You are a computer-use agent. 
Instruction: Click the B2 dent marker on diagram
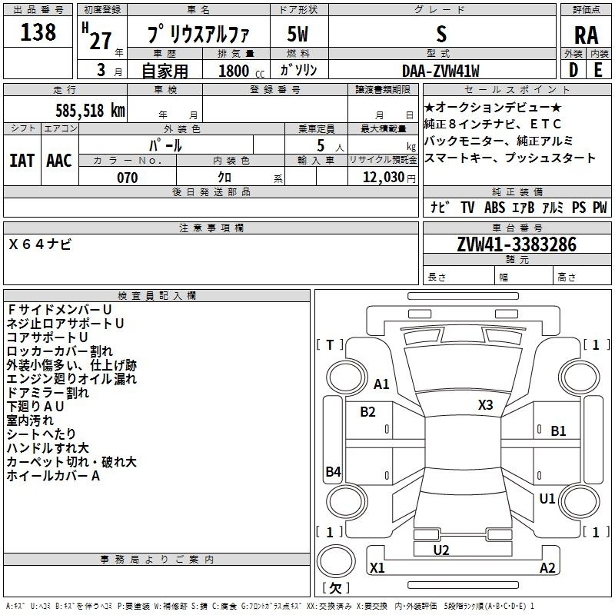pos(368,412)
